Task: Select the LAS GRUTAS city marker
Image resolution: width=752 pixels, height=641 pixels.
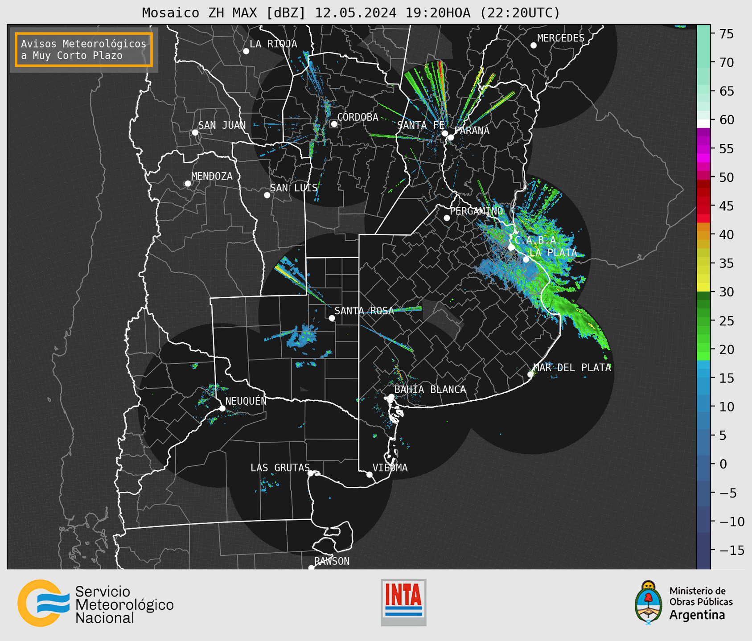Action: click(x=311, y=473)
